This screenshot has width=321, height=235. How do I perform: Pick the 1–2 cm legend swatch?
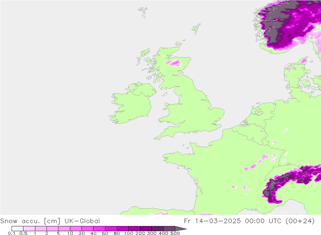pyautogui.click(x=41, y=229)
